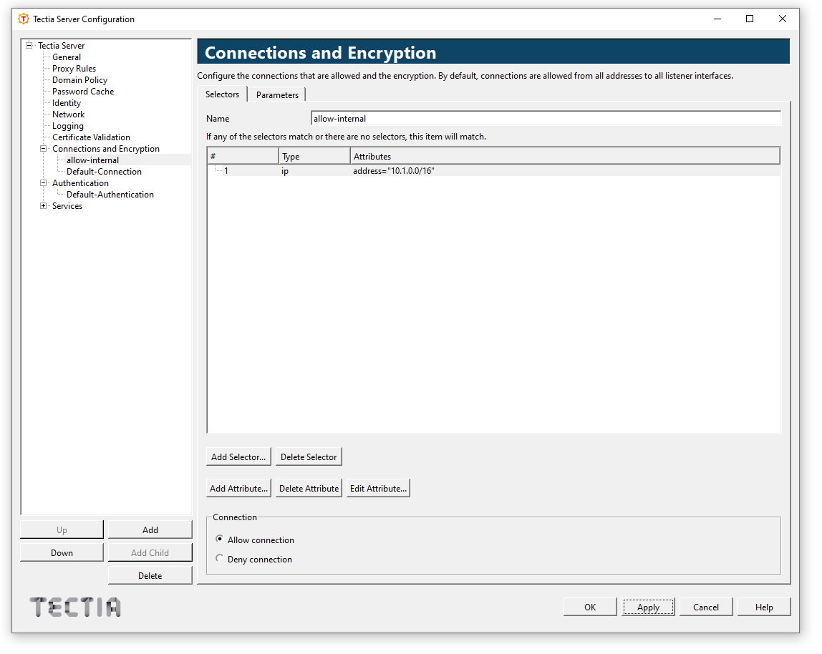The image size is (822, 654).
Task: Expand the Services tree node
Action: [44, 206]
